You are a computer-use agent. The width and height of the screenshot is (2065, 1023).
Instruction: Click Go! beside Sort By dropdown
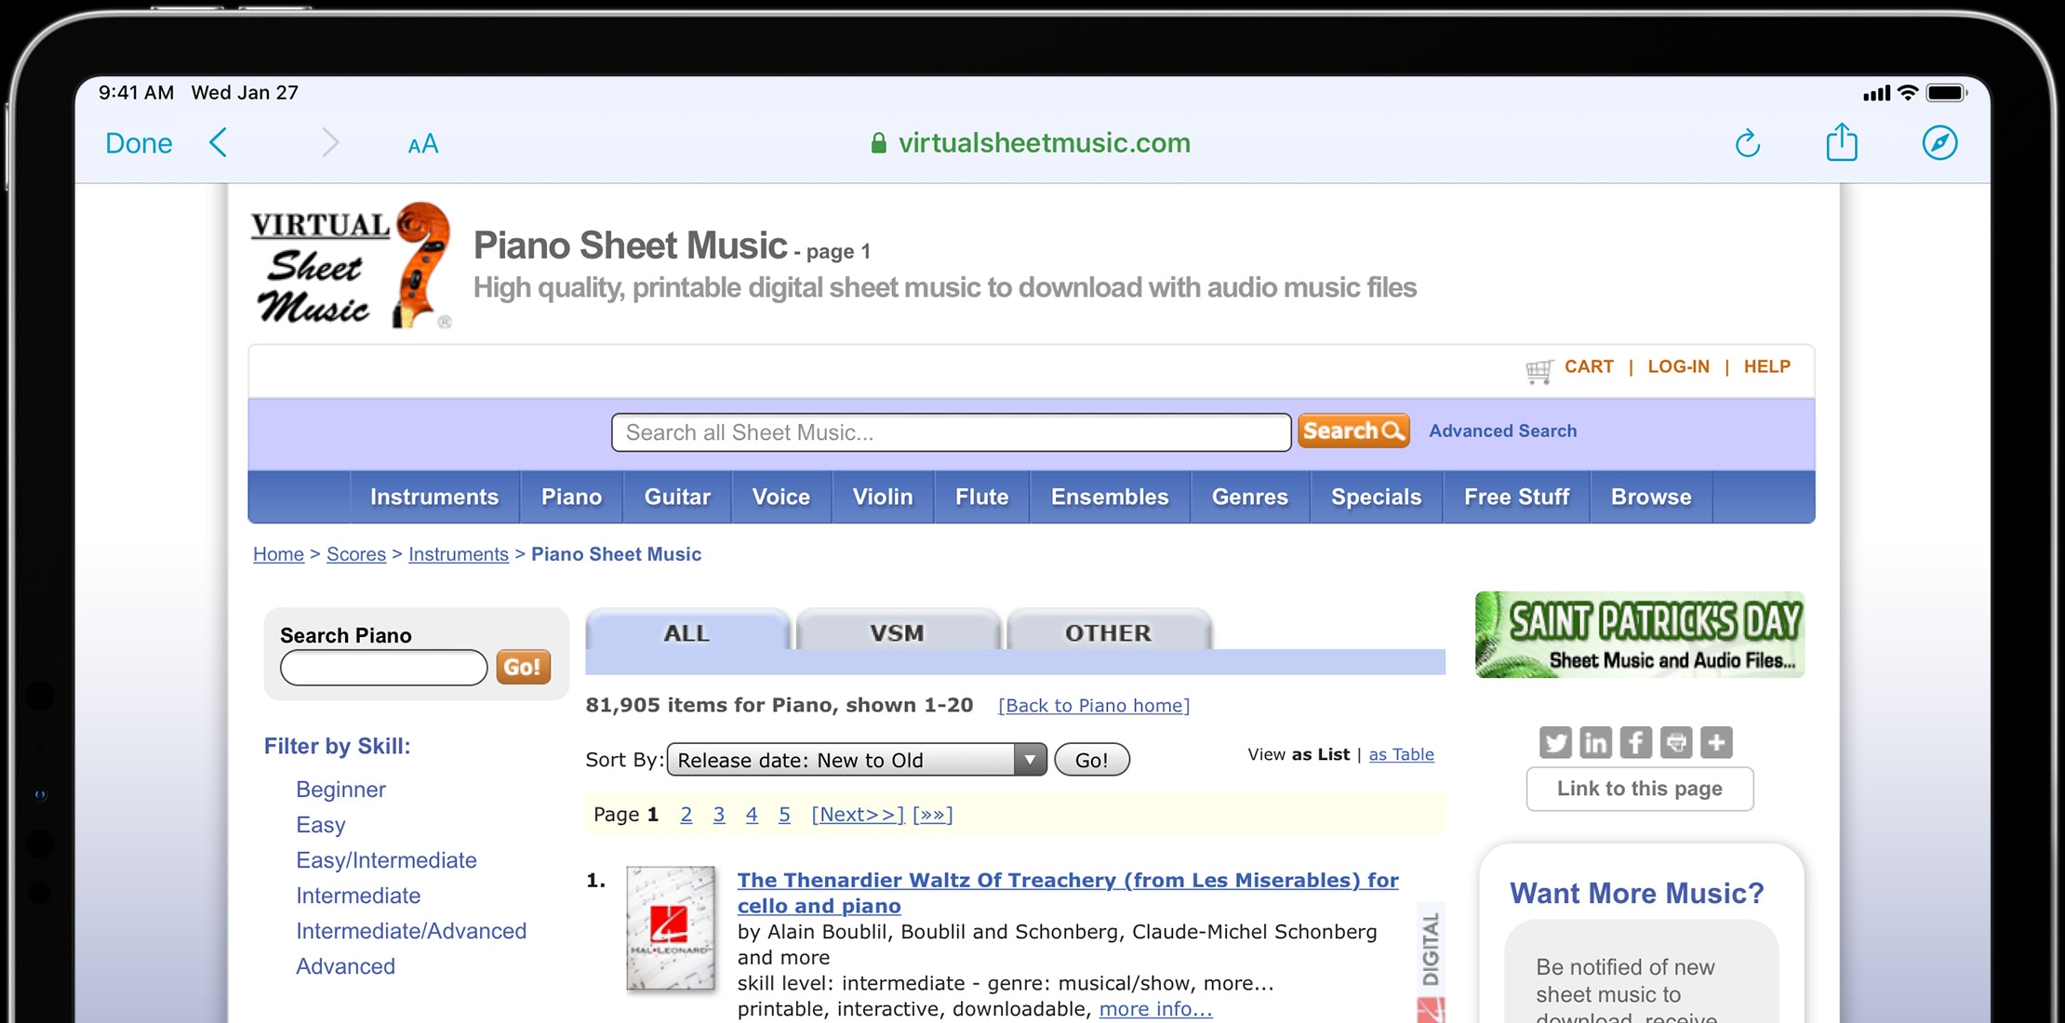(1092, 760)
